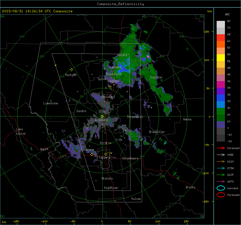Click the yellow radar-site diamond at map center

[102, 117]
